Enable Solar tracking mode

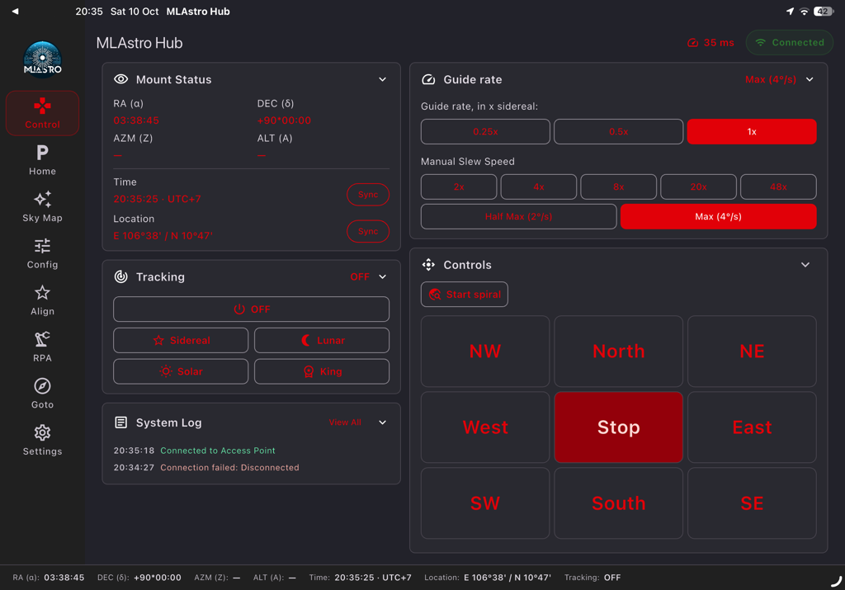(181, 371)
